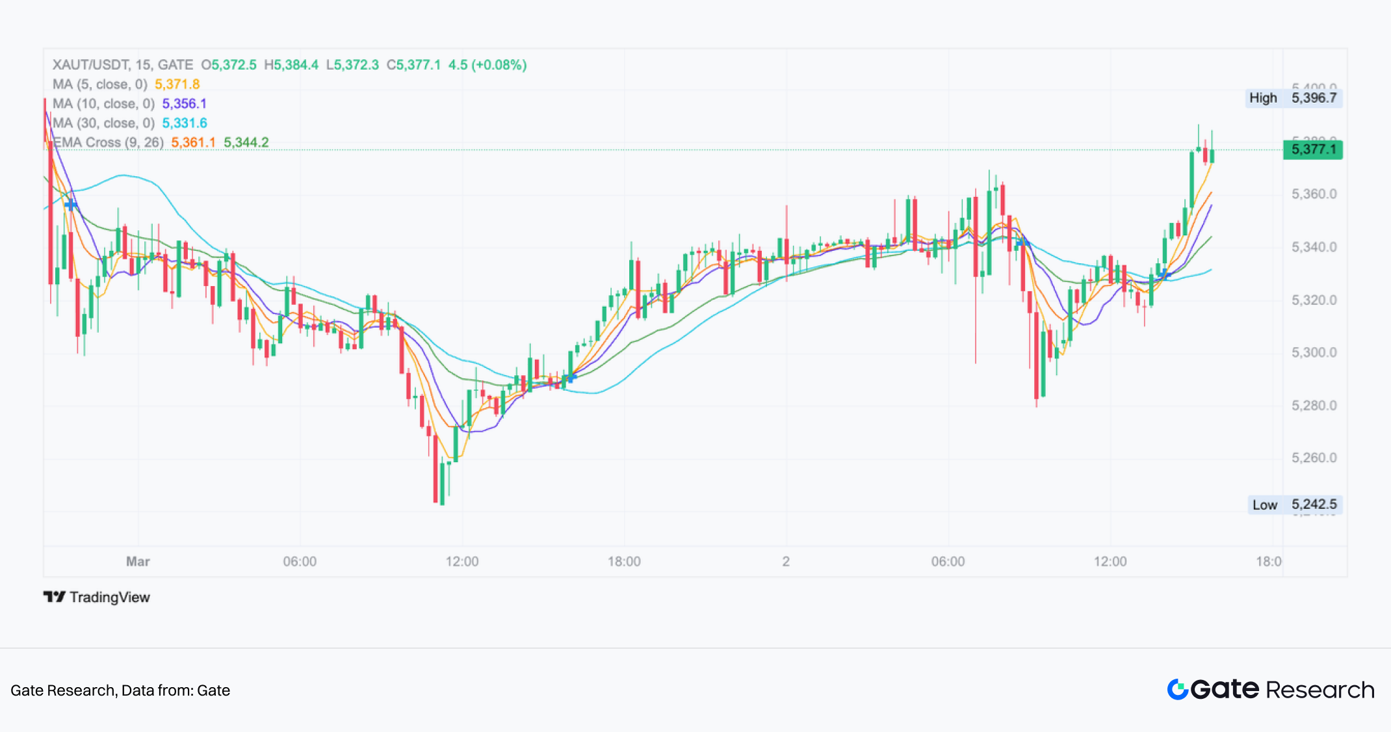The image size is (1391, 732).
Task: Click the MA (30, close, 0) indicator legend
Action: tap(103, 124)
